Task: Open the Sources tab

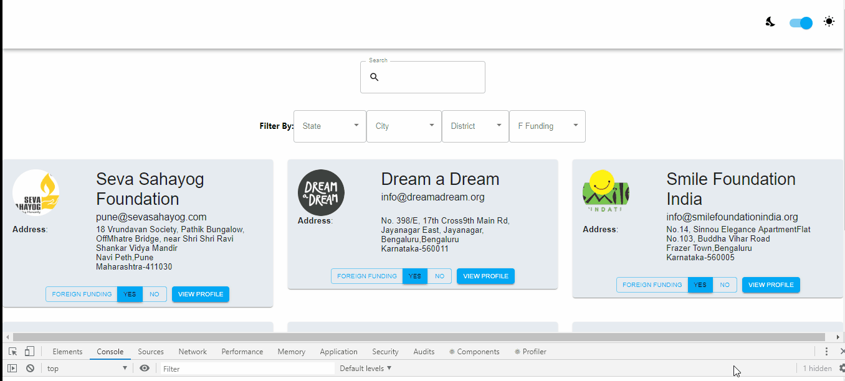Action: (x=151, y=352)
